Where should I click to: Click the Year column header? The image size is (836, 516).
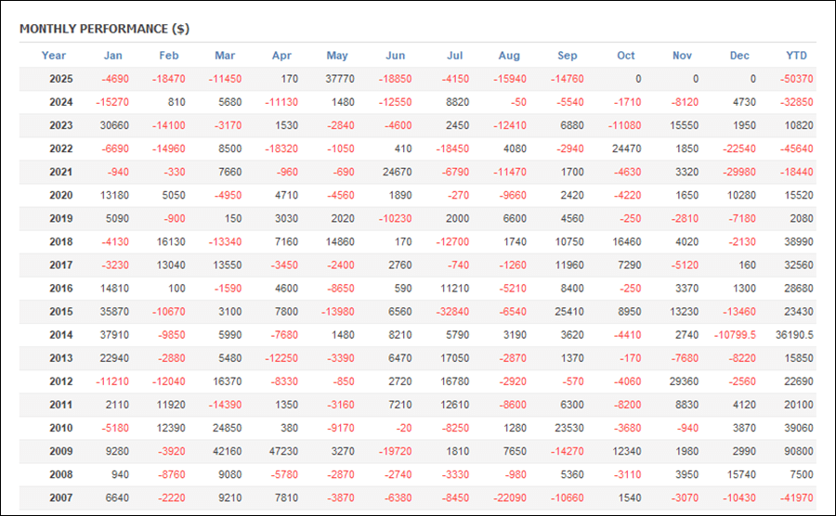coord(53,56)
